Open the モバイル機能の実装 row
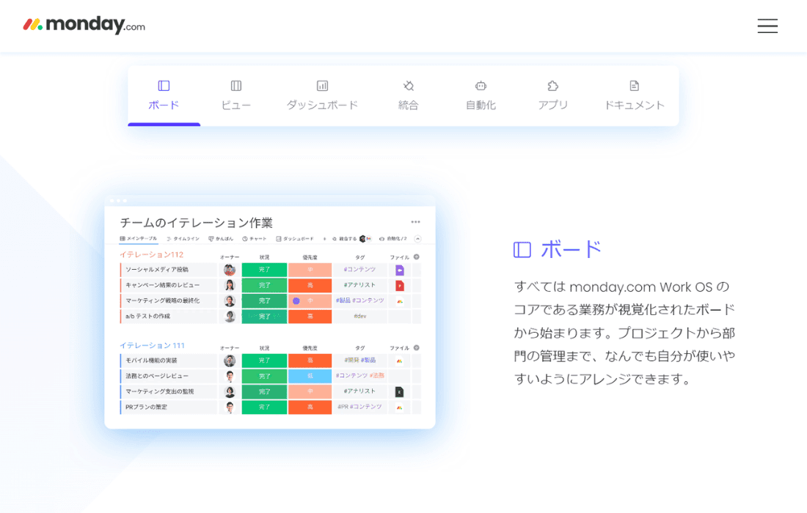This screenshot has height=513, width=807. point(168,361)
